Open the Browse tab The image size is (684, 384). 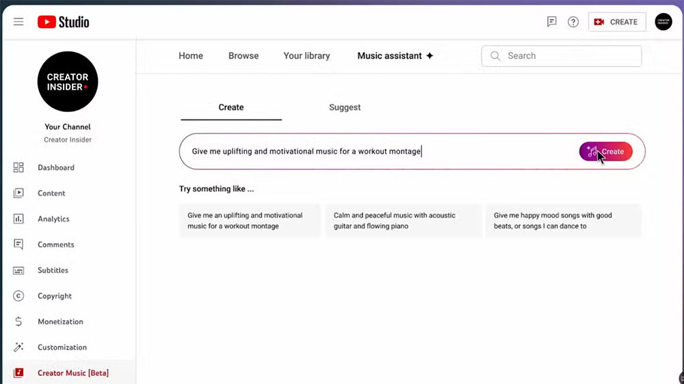pyautogui.click(x=244, y=56)
